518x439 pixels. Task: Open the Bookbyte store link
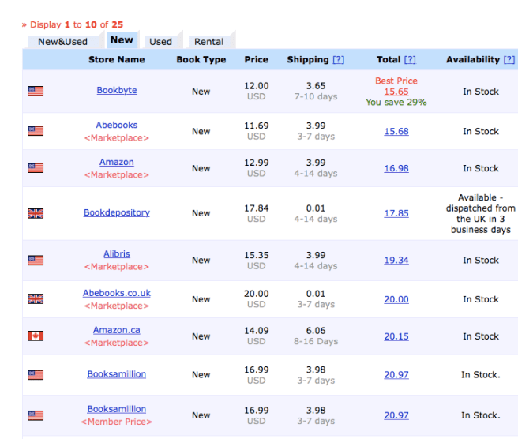[117, 91]
